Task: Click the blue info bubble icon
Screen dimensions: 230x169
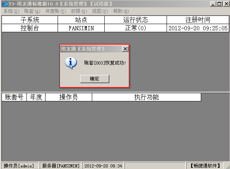Action: point(71,63)
